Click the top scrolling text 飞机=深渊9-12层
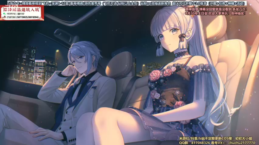This screenshot has height=145, width=259. 55,3
